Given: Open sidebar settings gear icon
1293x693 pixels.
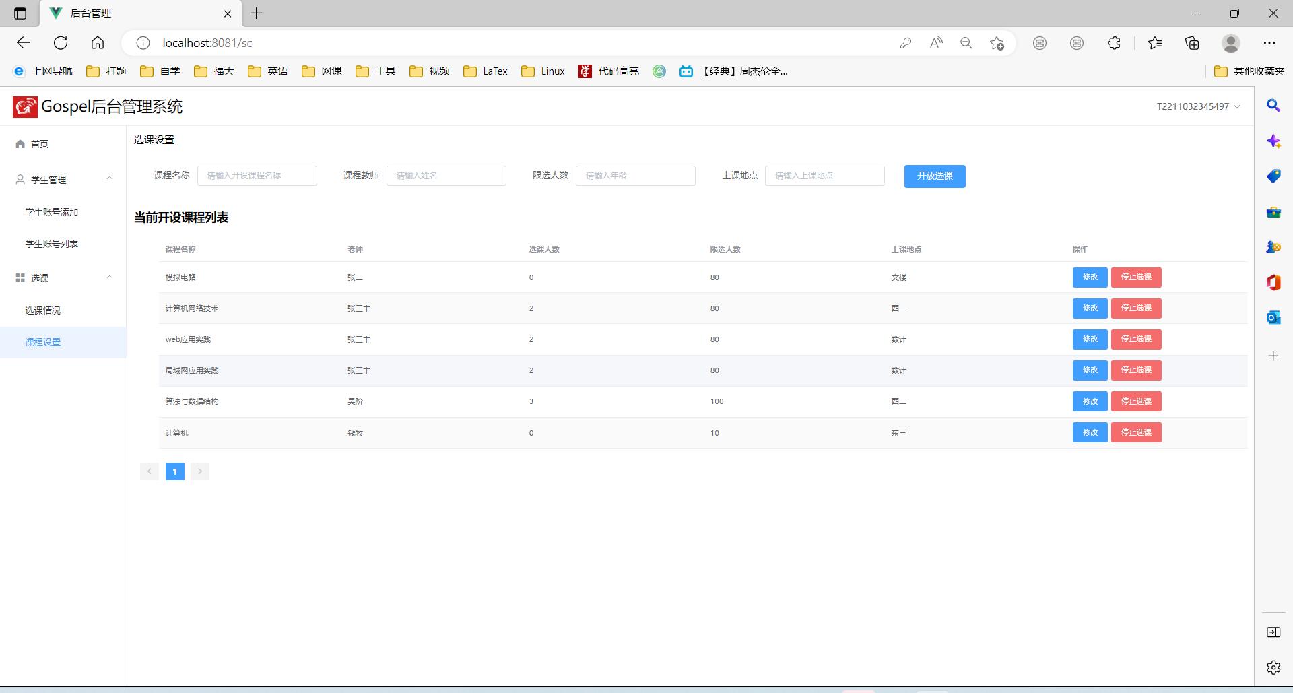Looking at the screenshot, I should [1273, 667].
